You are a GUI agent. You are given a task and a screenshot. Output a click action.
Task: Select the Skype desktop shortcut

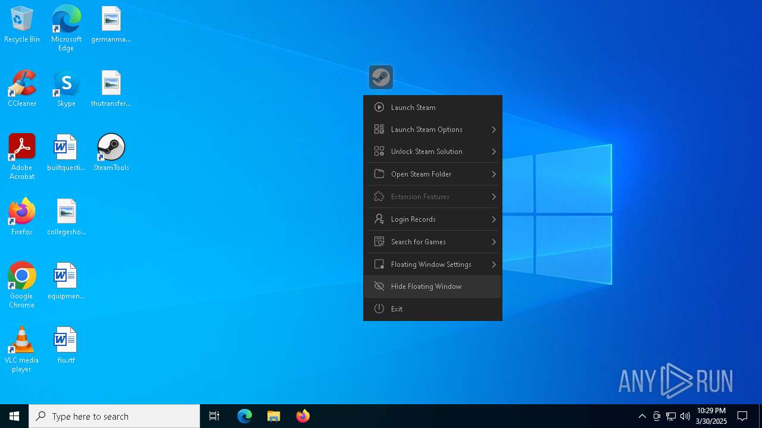pos(66,89)
